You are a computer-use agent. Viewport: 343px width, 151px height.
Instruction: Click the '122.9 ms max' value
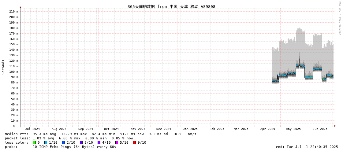(x=74, y=134)
